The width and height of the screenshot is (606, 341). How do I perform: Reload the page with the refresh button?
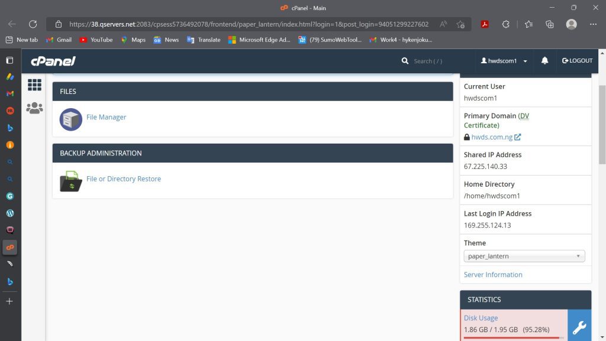(33, 24)
